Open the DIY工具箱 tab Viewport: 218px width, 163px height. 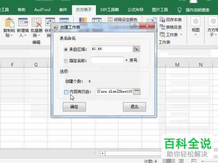pos(109,10)
